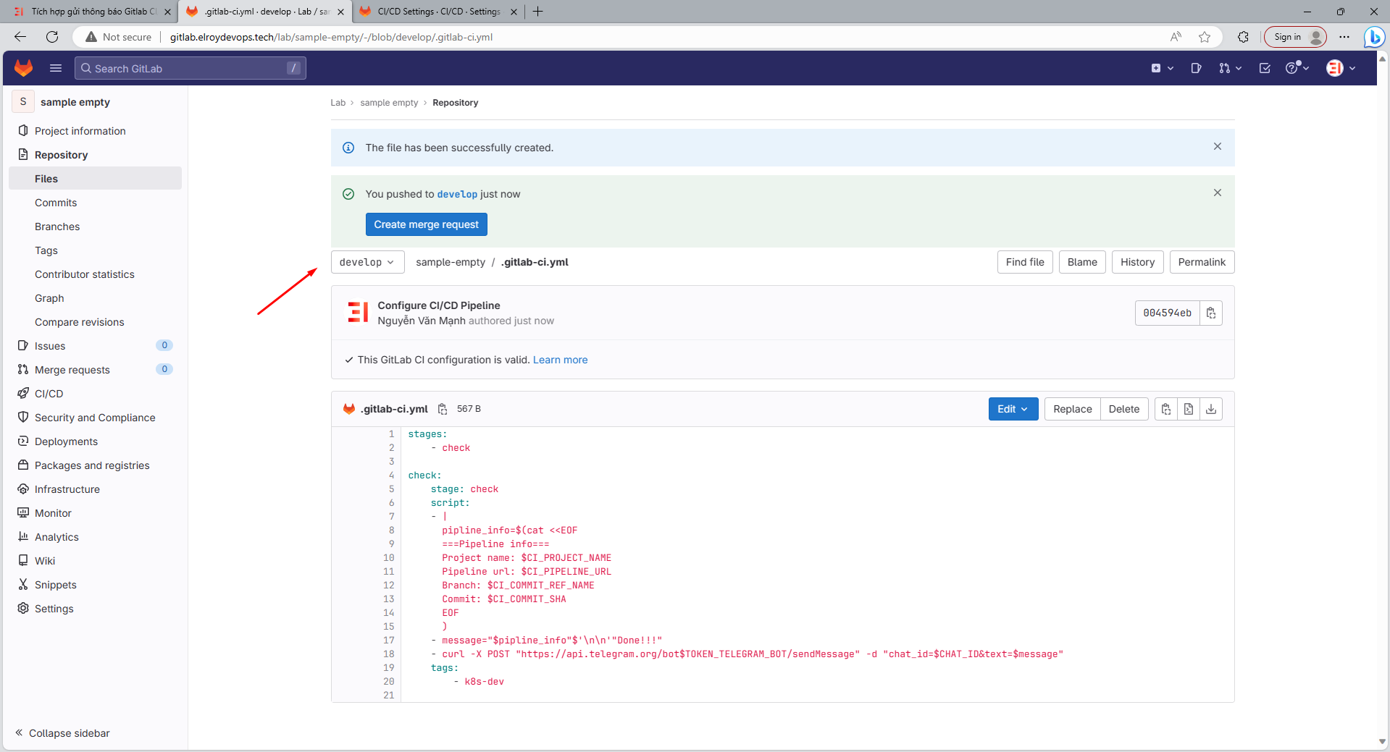Open the Edit dropdown button
Viewport: 1390px width, 752px height.
[1013, 409]
